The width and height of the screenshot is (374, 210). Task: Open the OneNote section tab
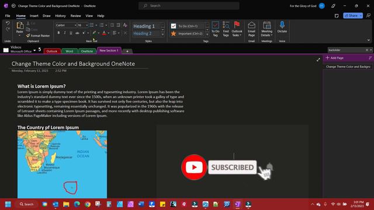pos(87,51)
